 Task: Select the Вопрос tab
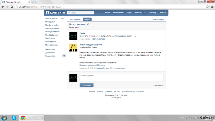[x=87, y=19]
